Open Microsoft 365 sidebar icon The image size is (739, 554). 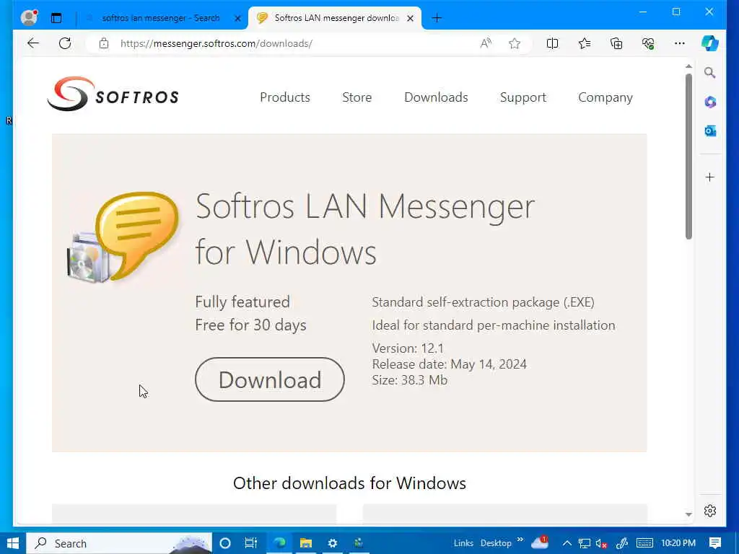710,102
